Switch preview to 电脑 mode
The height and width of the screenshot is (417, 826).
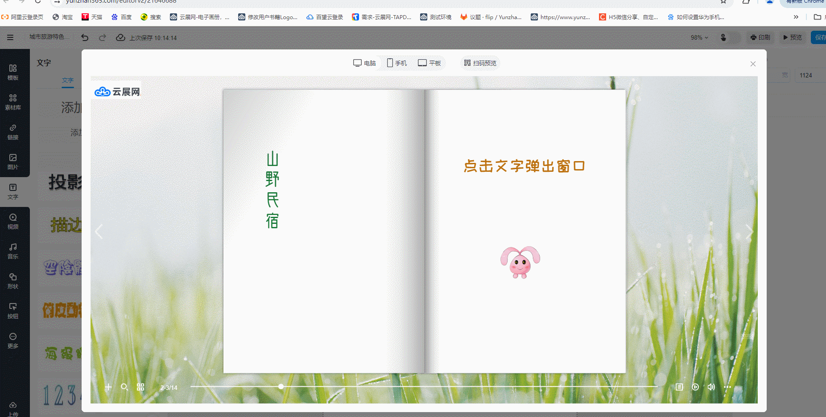364,63
